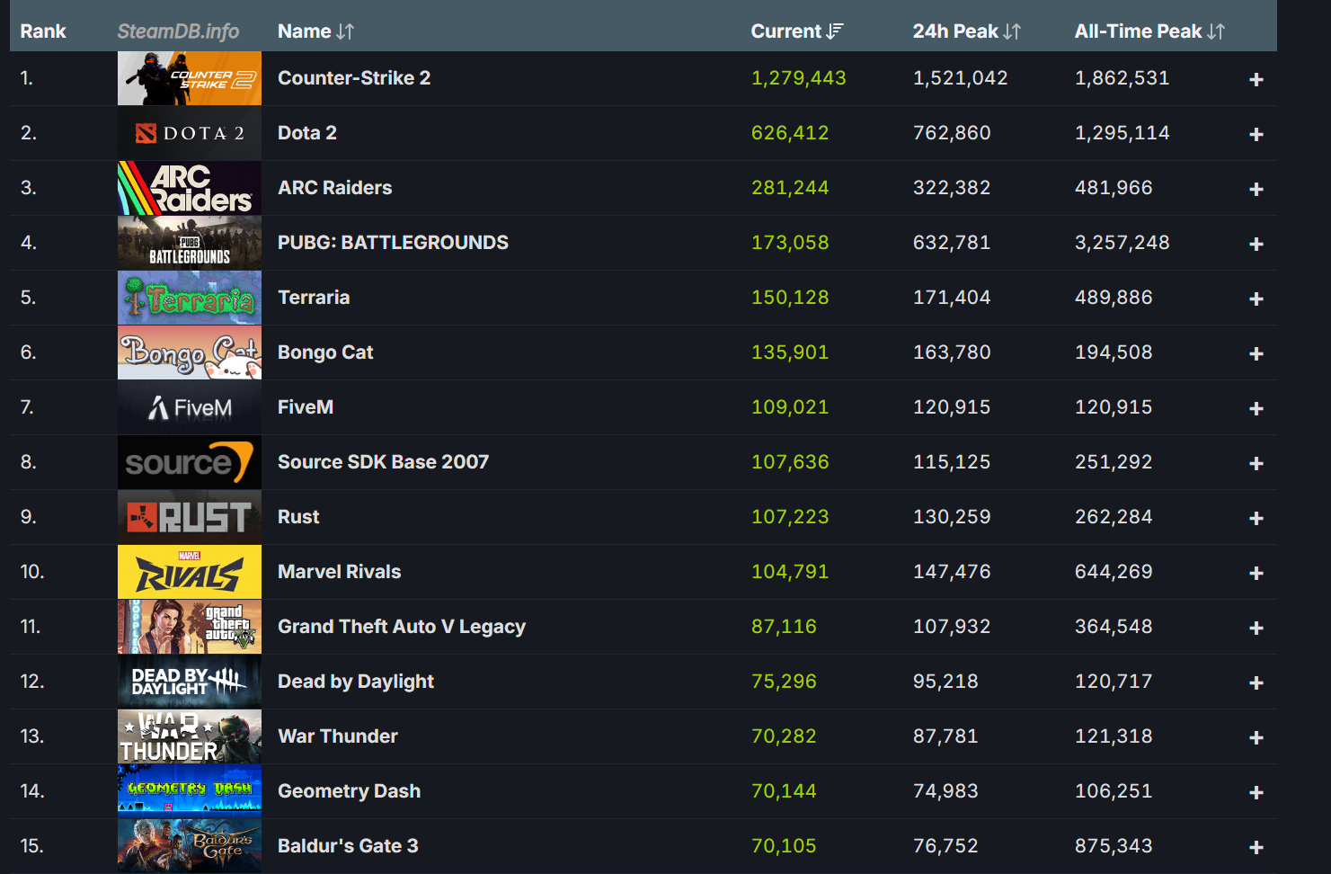The image size is (1331, 874).
Task: Click the Geometry Dash banner image
Action: pos(190,791)
